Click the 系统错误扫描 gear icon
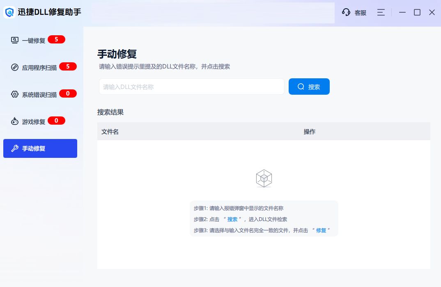 pyautogui.click(x=15, y=94)
